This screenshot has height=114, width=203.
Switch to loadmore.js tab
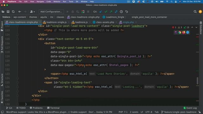pyautogui.click(x=81, y=22)
